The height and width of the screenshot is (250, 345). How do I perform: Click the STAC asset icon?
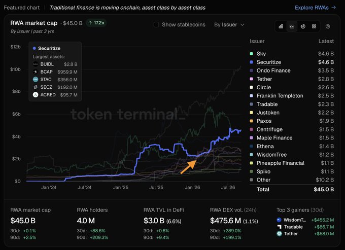[x=36, y=80]
